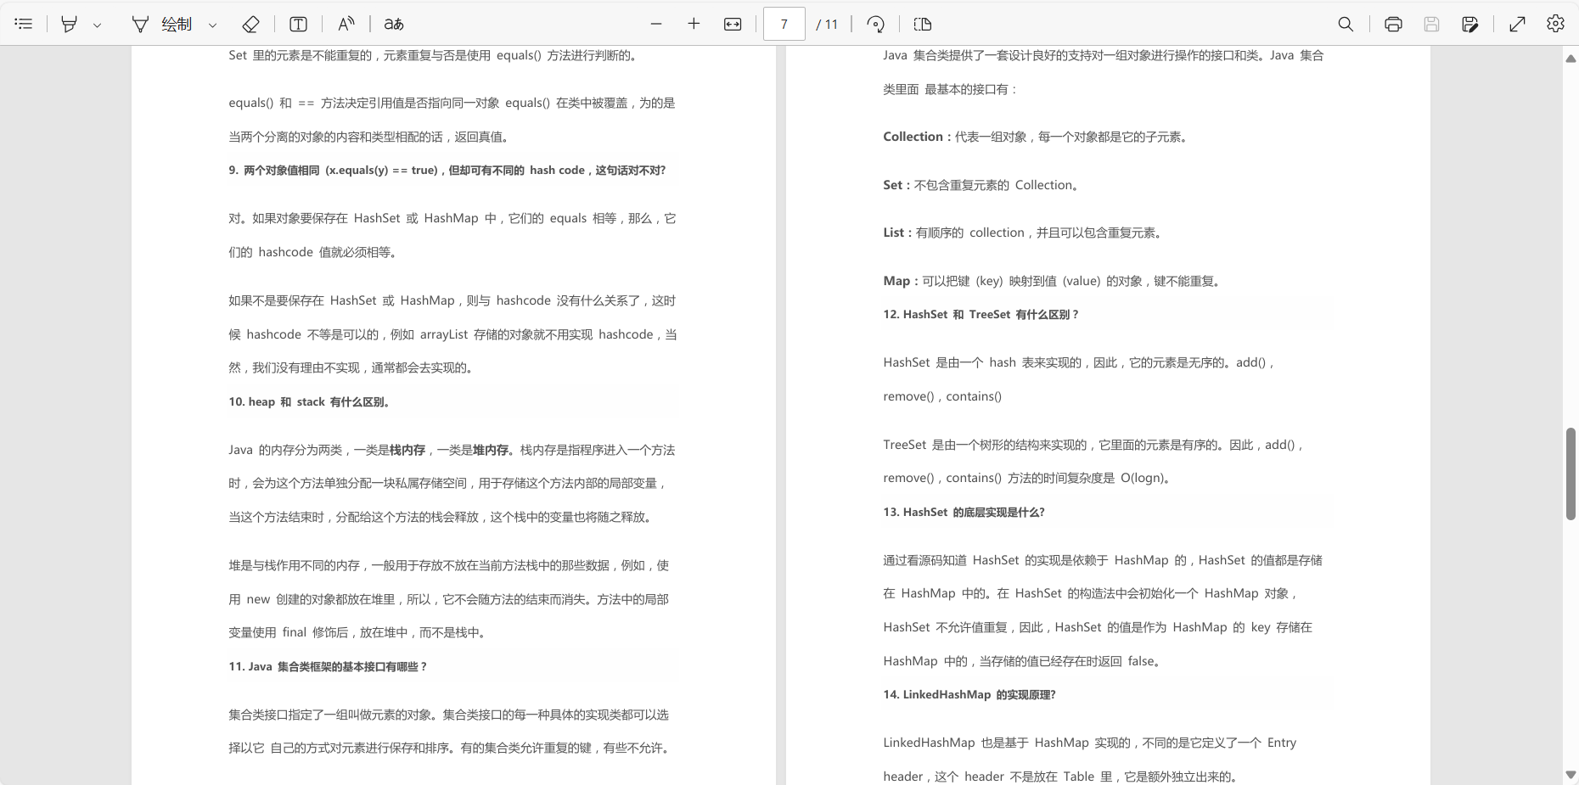Click the scroll down arrow

(x=1571, y=775)
